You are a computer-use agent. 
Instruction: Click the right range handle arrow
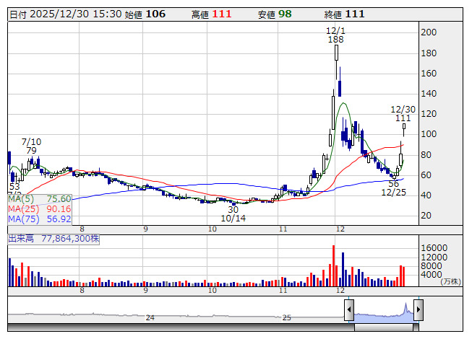tap(418, 311)
